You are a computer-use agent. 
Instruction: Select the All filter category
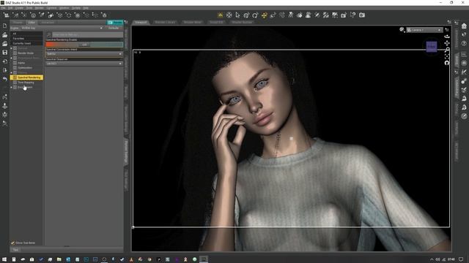click(x=26, y=34)
